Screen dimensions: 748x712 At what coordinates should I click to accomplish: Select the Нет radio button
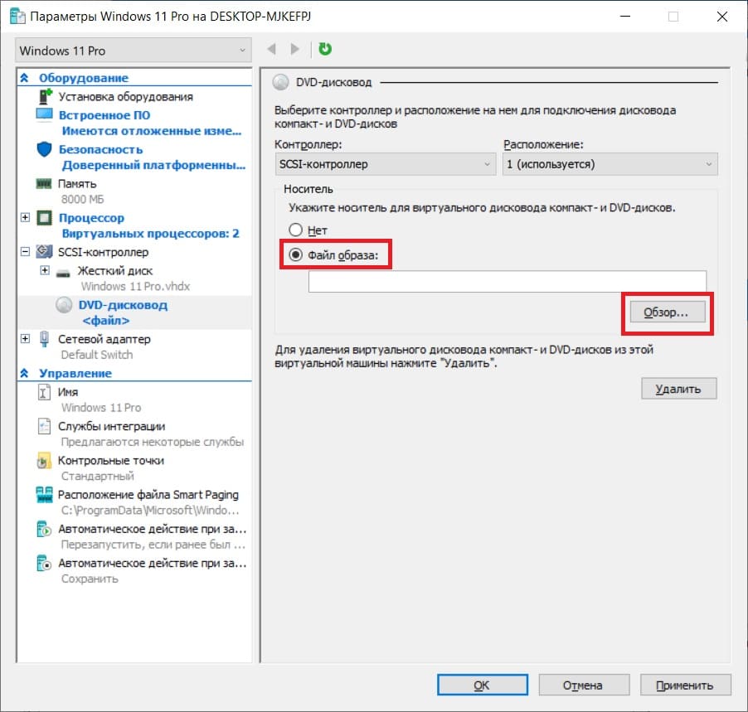(x=295, y=230)
